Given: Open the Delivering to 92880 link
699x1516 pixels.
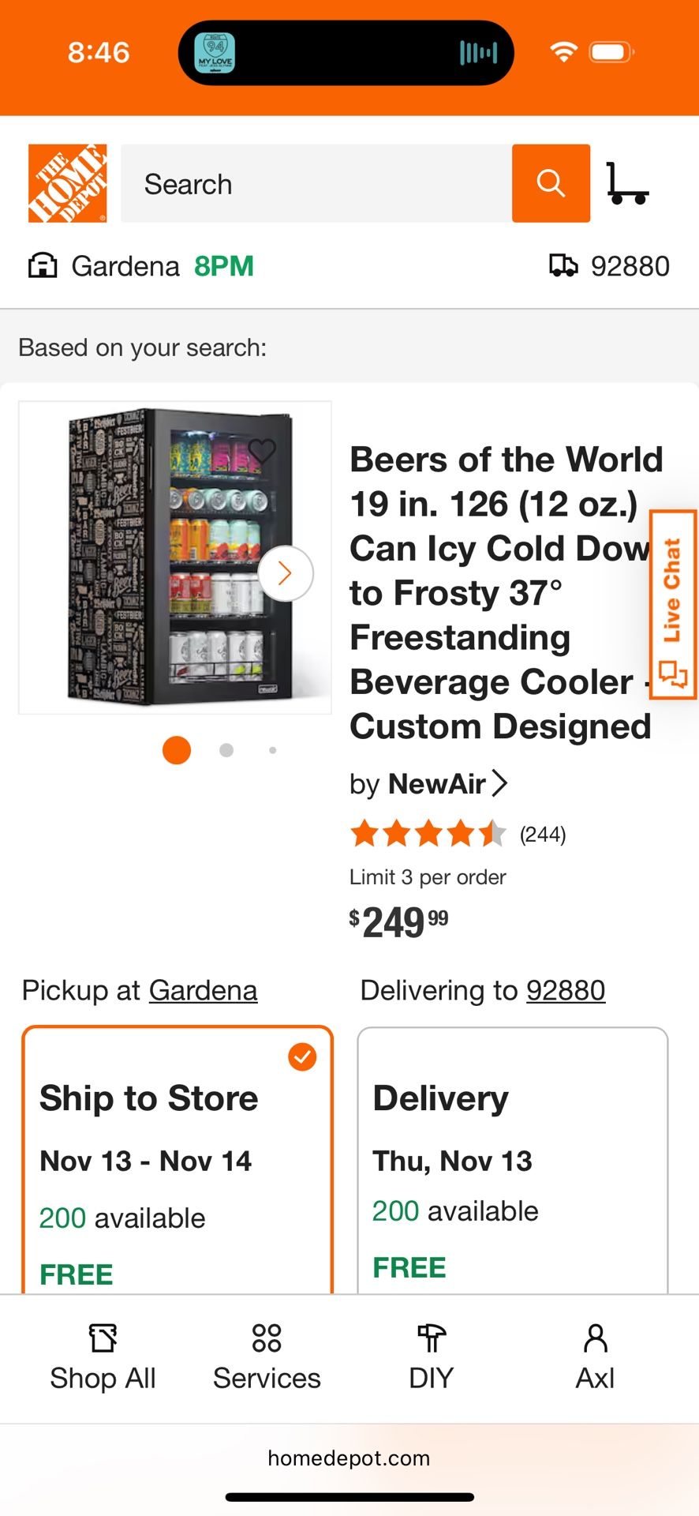Looking at the screenshot, I should click(x=566, y=989).
